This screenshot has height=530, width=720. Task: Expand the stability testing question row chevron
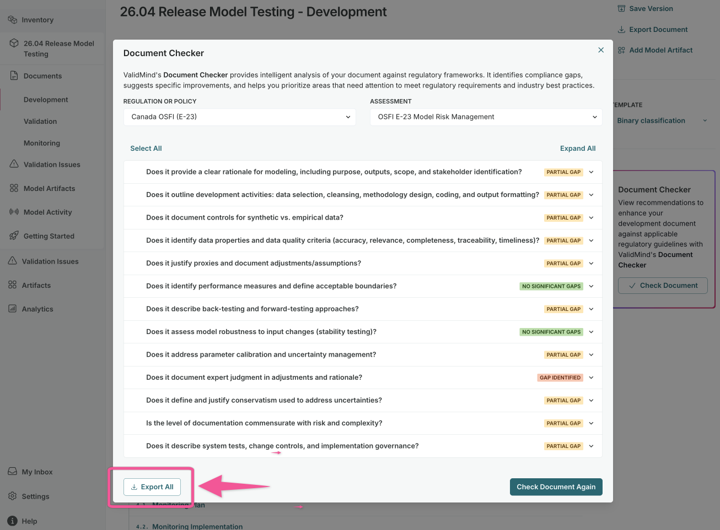(591, 332)
